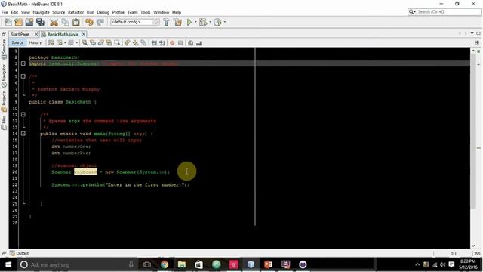Viewport: 483px width, 272px height.
Task: Click the Debug Project icon
Action: click(x=203, y=22)
